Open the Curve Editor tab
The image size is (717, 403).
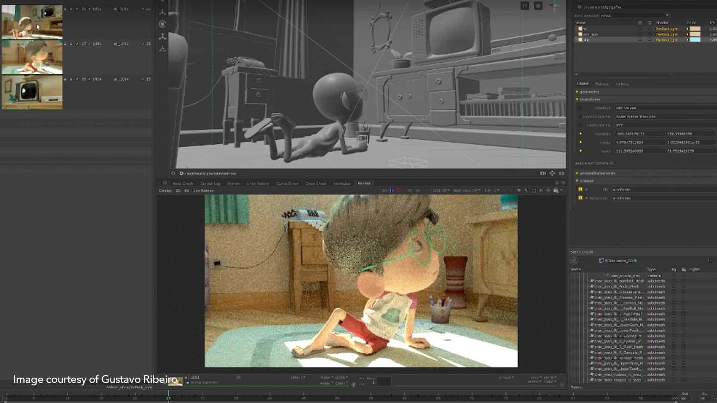tap(287, 184)
